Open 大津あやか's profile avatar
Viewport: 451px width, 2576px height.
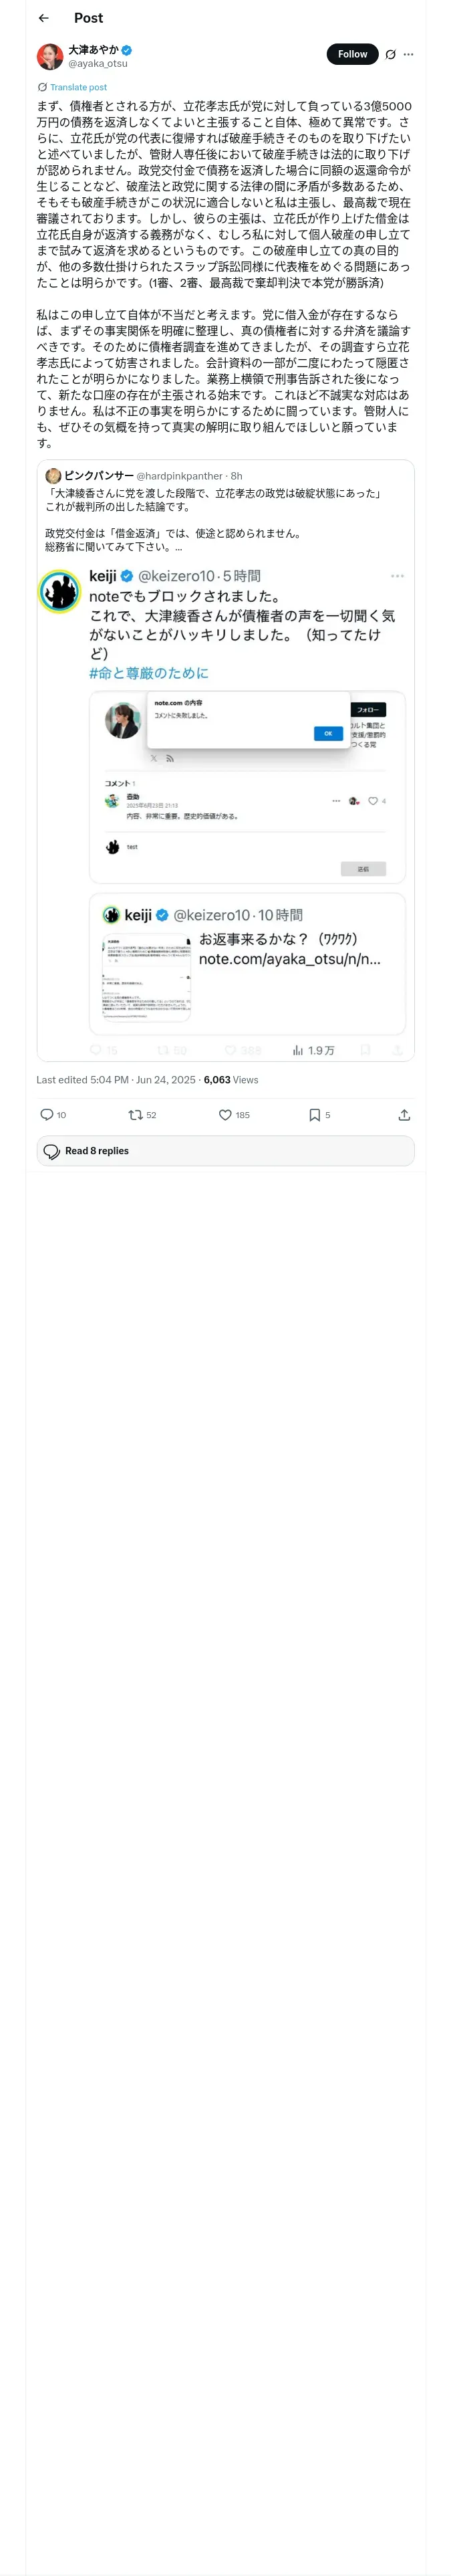point(50,56)
